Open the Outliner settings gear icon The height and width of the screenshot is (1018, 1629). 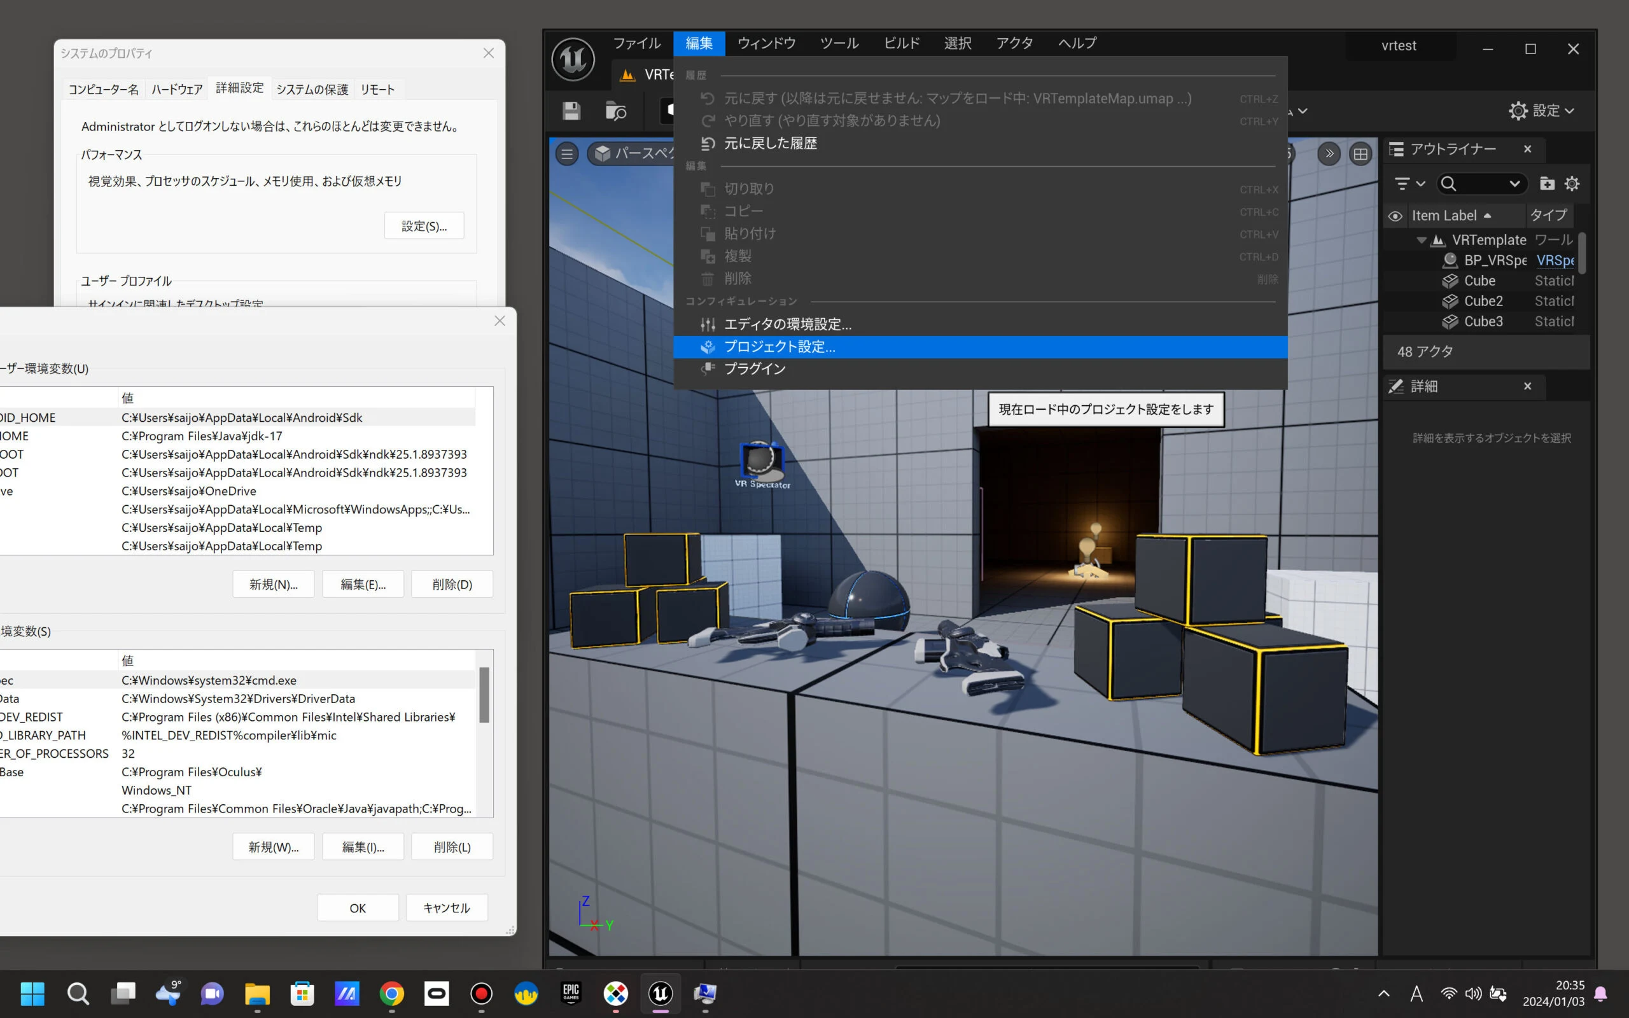tap(1572, 184)
